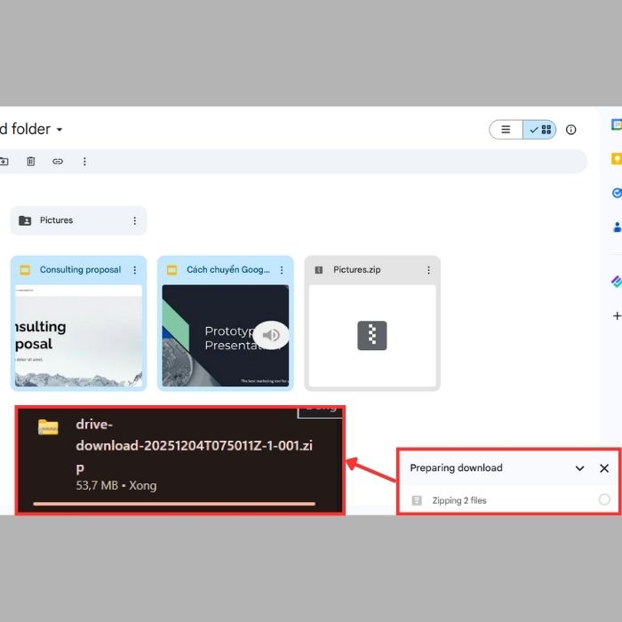This screenshot has width=622, height=622.
Task: Click the Pictures.zip file name
Action: click(356, 270)
